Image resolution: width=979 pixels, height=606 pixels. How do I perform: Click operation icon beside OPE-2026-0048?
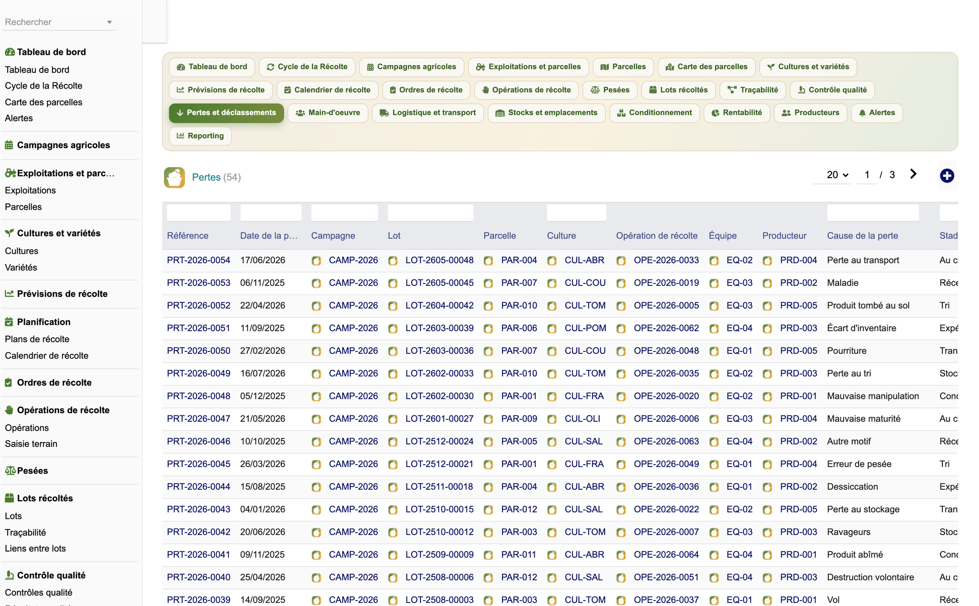pyautogui.click(x=621, y=351)
